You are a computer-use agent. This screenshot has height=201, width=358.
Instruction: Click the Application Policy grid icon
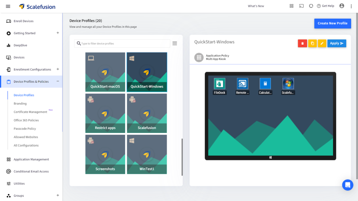199,58
